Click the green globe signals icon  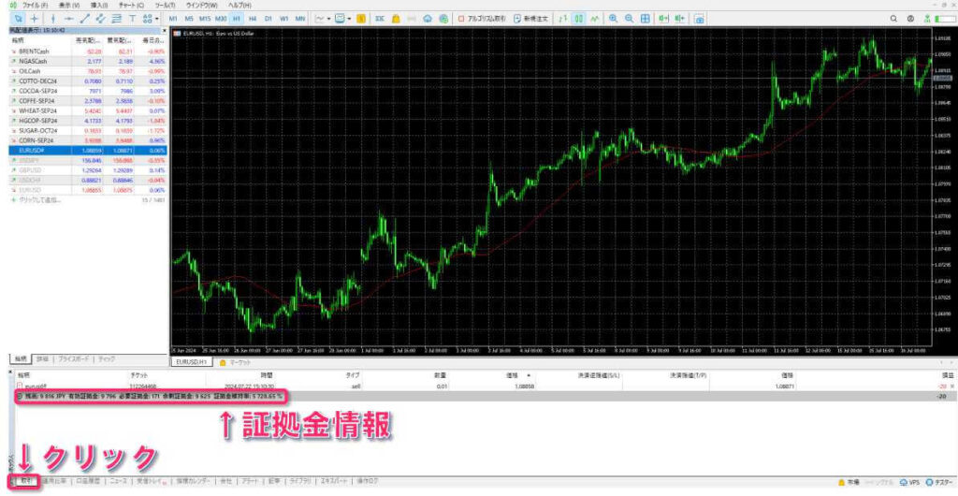pos(443,19)
